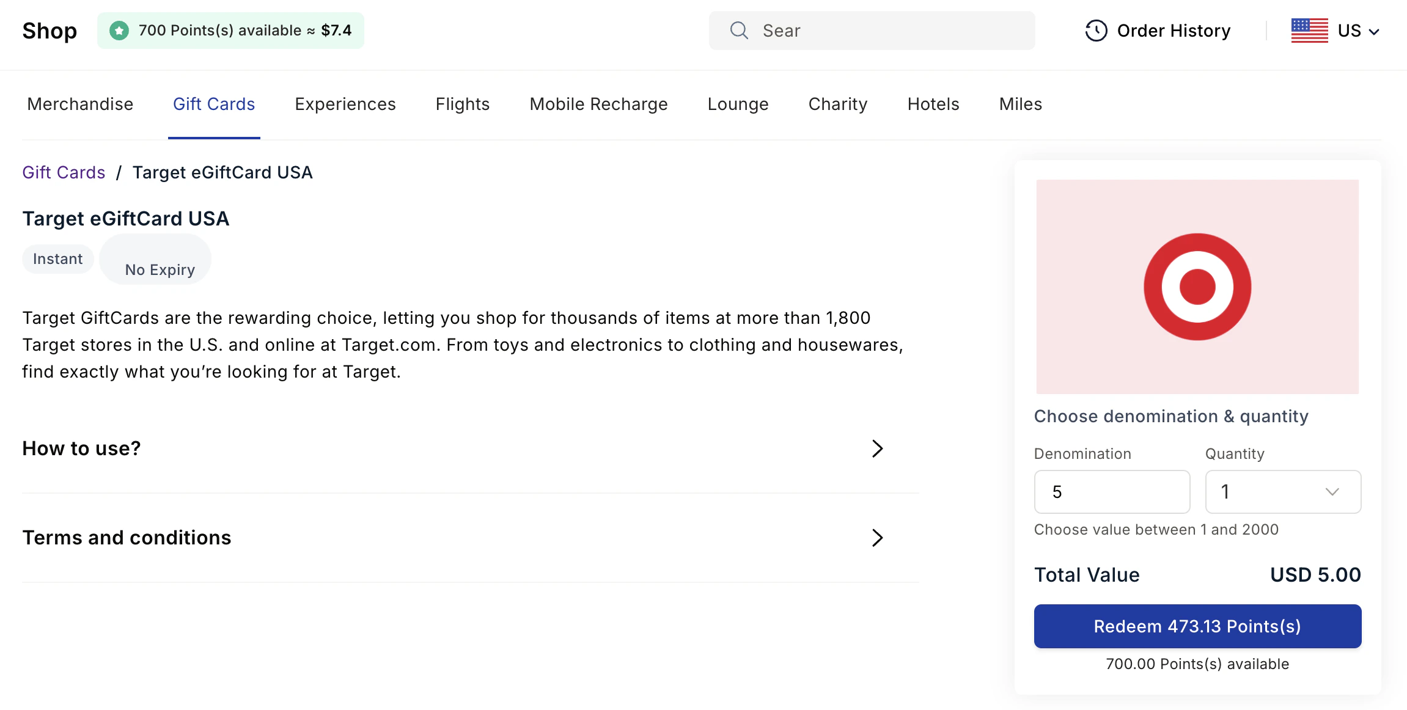Click the Quantity field label
The image size is (1407, 710).
[x=1235, y=454]
